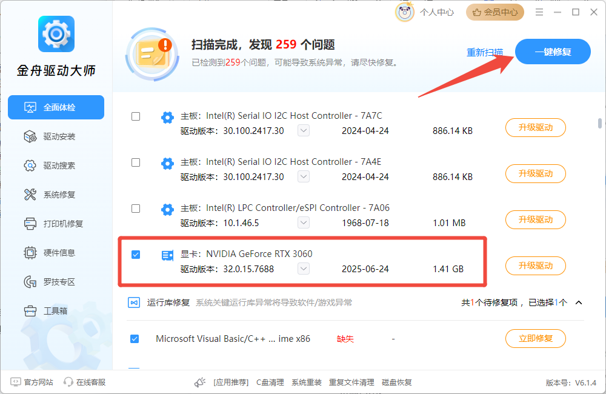Switch to 驱动安装 in the sidebar
The width and height of the screenshot is (606, 394).
point(59,136)
